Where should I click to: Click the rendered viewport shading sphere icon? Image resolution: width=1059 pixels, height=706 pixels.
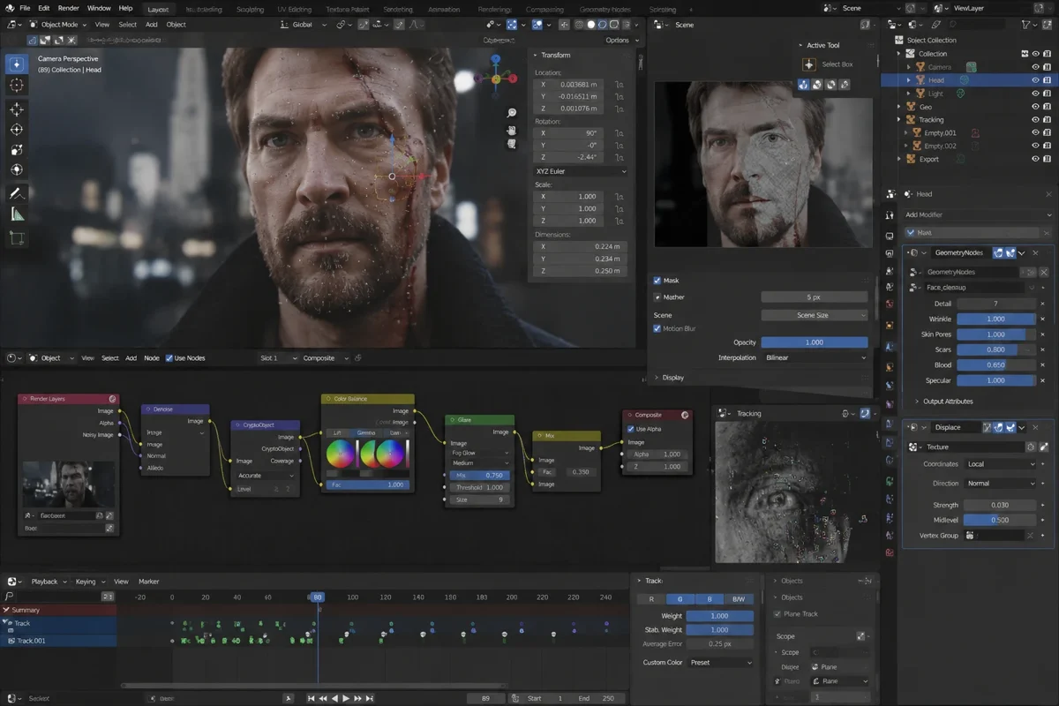click(x=613, y=25)
